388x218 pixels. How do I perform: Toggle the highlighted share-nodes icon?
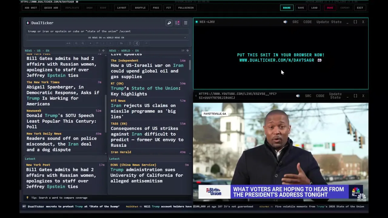136,43
